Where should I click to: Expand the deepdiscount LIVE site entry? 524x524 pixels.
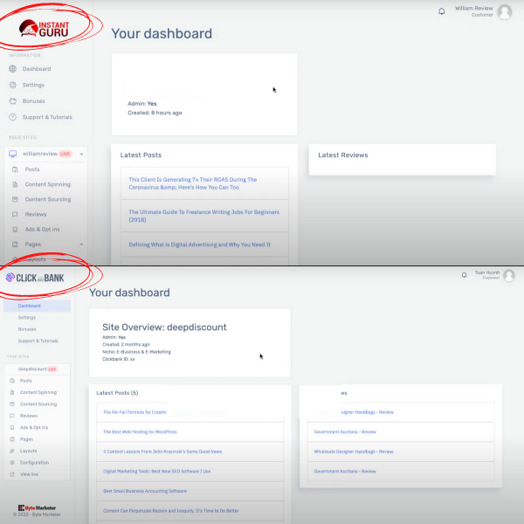point(38,369)
